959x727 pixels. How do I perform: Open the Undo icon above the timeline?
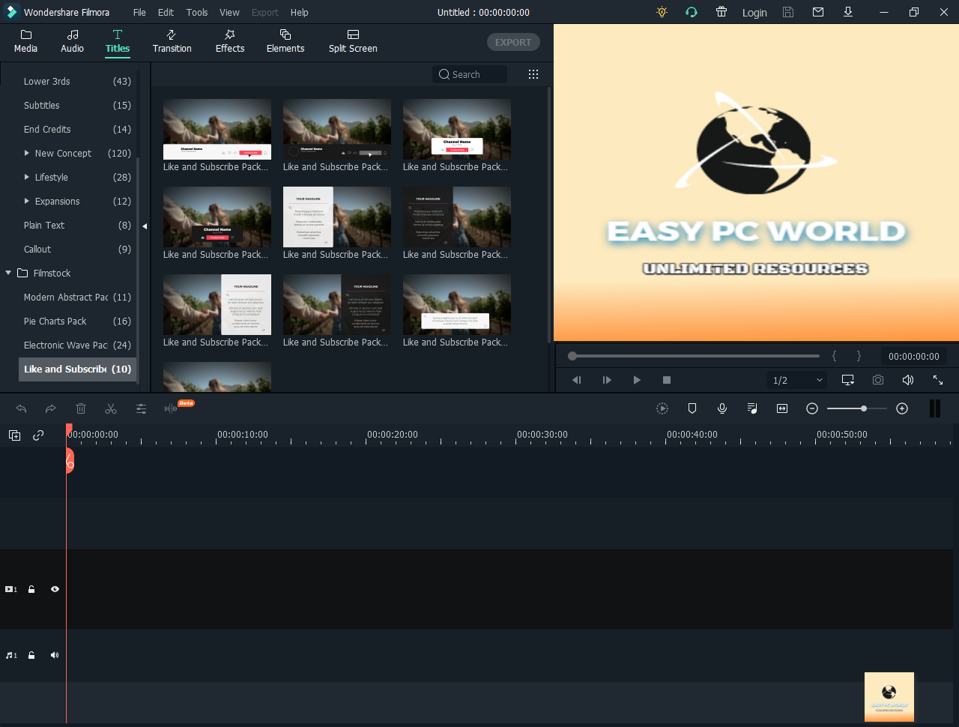pos(21,408)
